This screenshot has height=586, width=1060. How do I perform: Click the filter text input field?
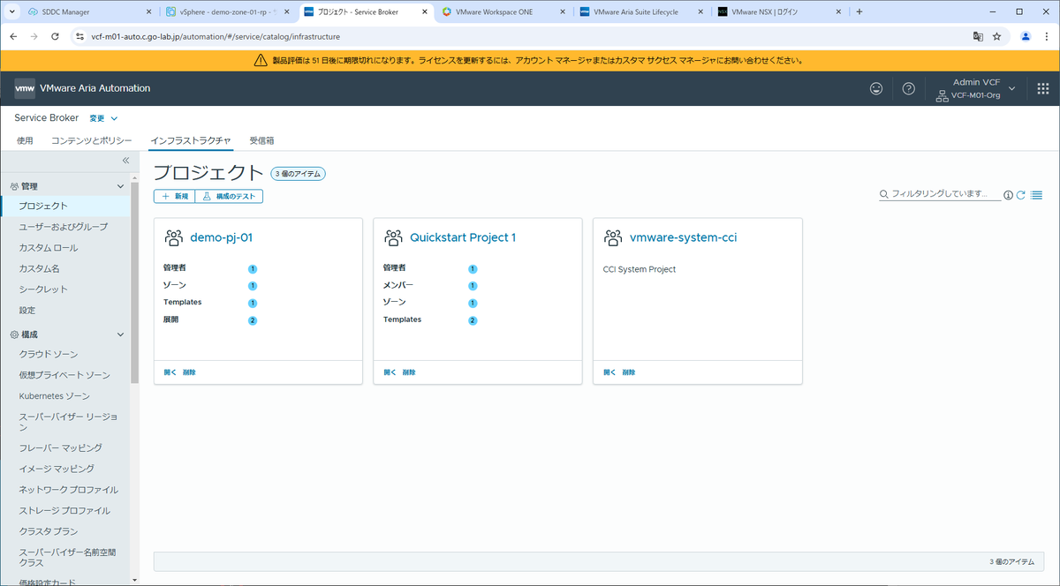click(945, 194)
